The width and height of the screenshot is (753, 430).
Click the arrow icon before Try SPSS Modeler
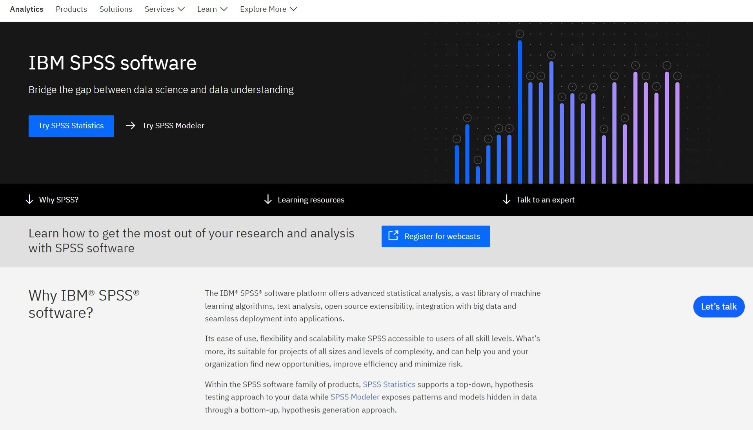[130, 126]
